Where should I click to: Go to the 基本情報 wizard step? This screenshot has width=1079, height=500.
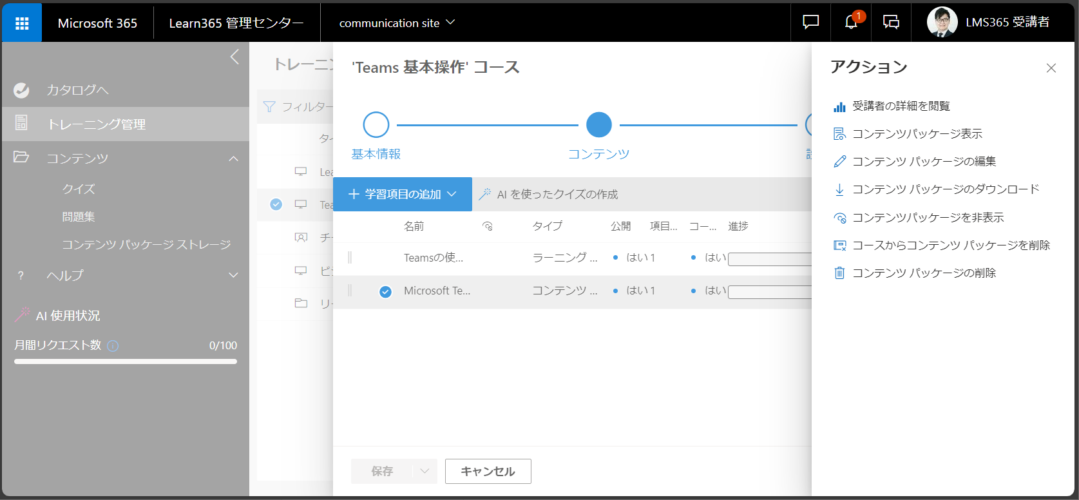tap(376, 125)
